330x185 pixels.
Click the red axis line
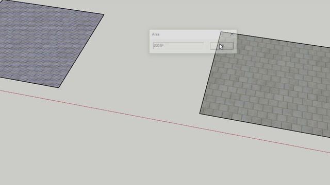[x=165, y=122]
